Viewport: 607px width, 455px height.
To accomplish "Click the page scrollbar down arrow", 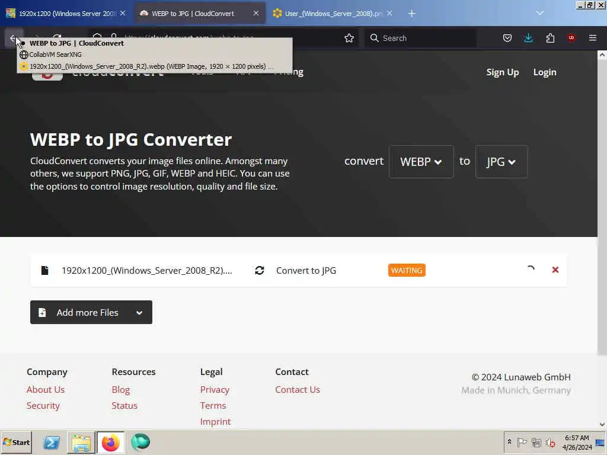I will pos(602,424).
